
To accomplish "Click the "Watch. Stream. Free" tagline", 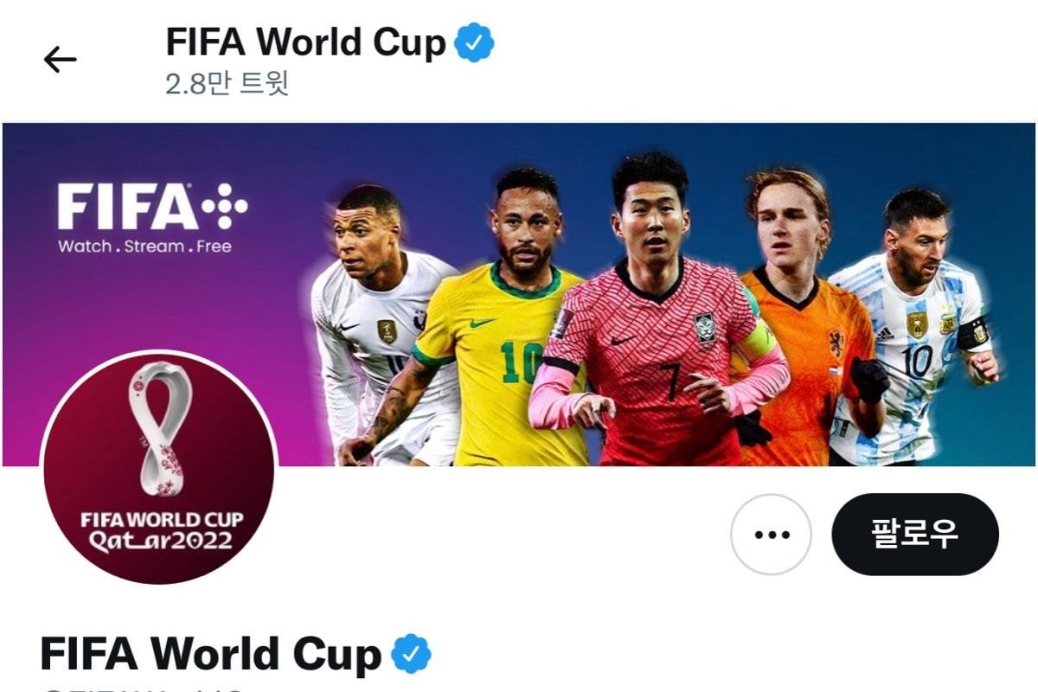I will point(144,247).
